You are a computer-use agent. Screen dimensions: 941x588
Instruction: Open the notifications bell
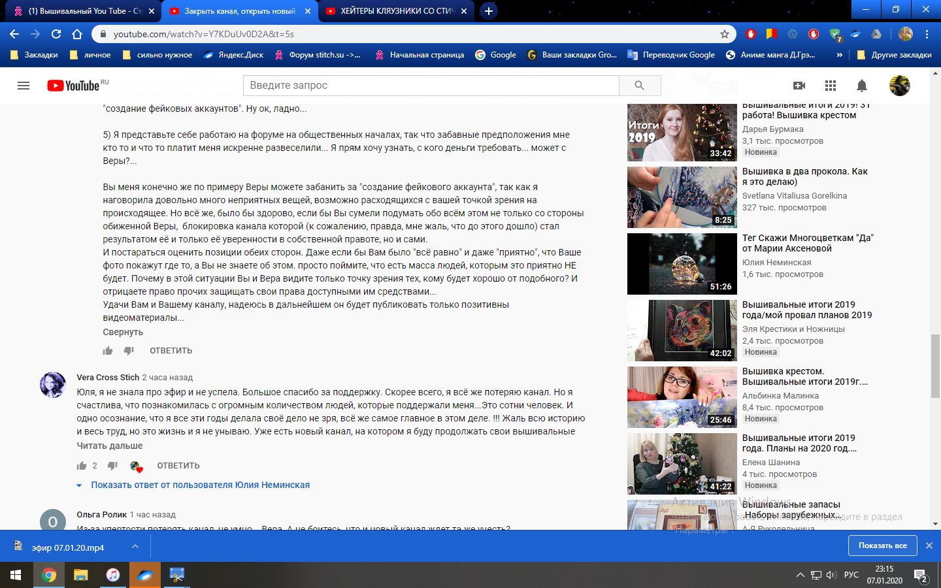[x=862, y=86]
